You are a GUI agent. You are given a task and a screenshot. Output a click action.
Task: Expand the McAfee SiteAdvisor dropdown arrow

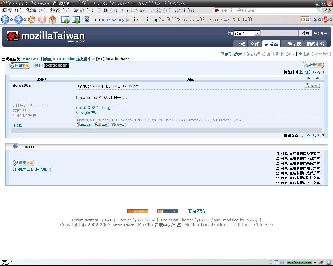click(315, 262)
